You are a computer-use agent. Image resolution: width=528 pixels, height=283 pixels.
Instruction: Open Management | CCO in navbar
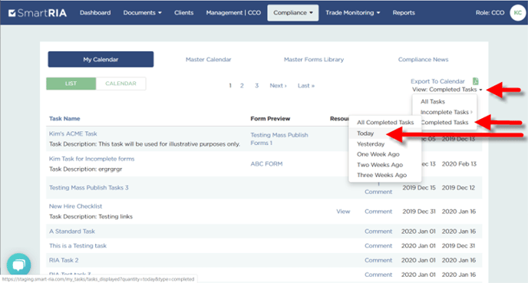pyautogui.click(x=233, y=13)
